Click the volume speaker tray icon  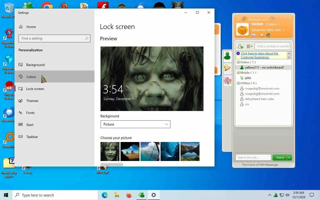287,195
